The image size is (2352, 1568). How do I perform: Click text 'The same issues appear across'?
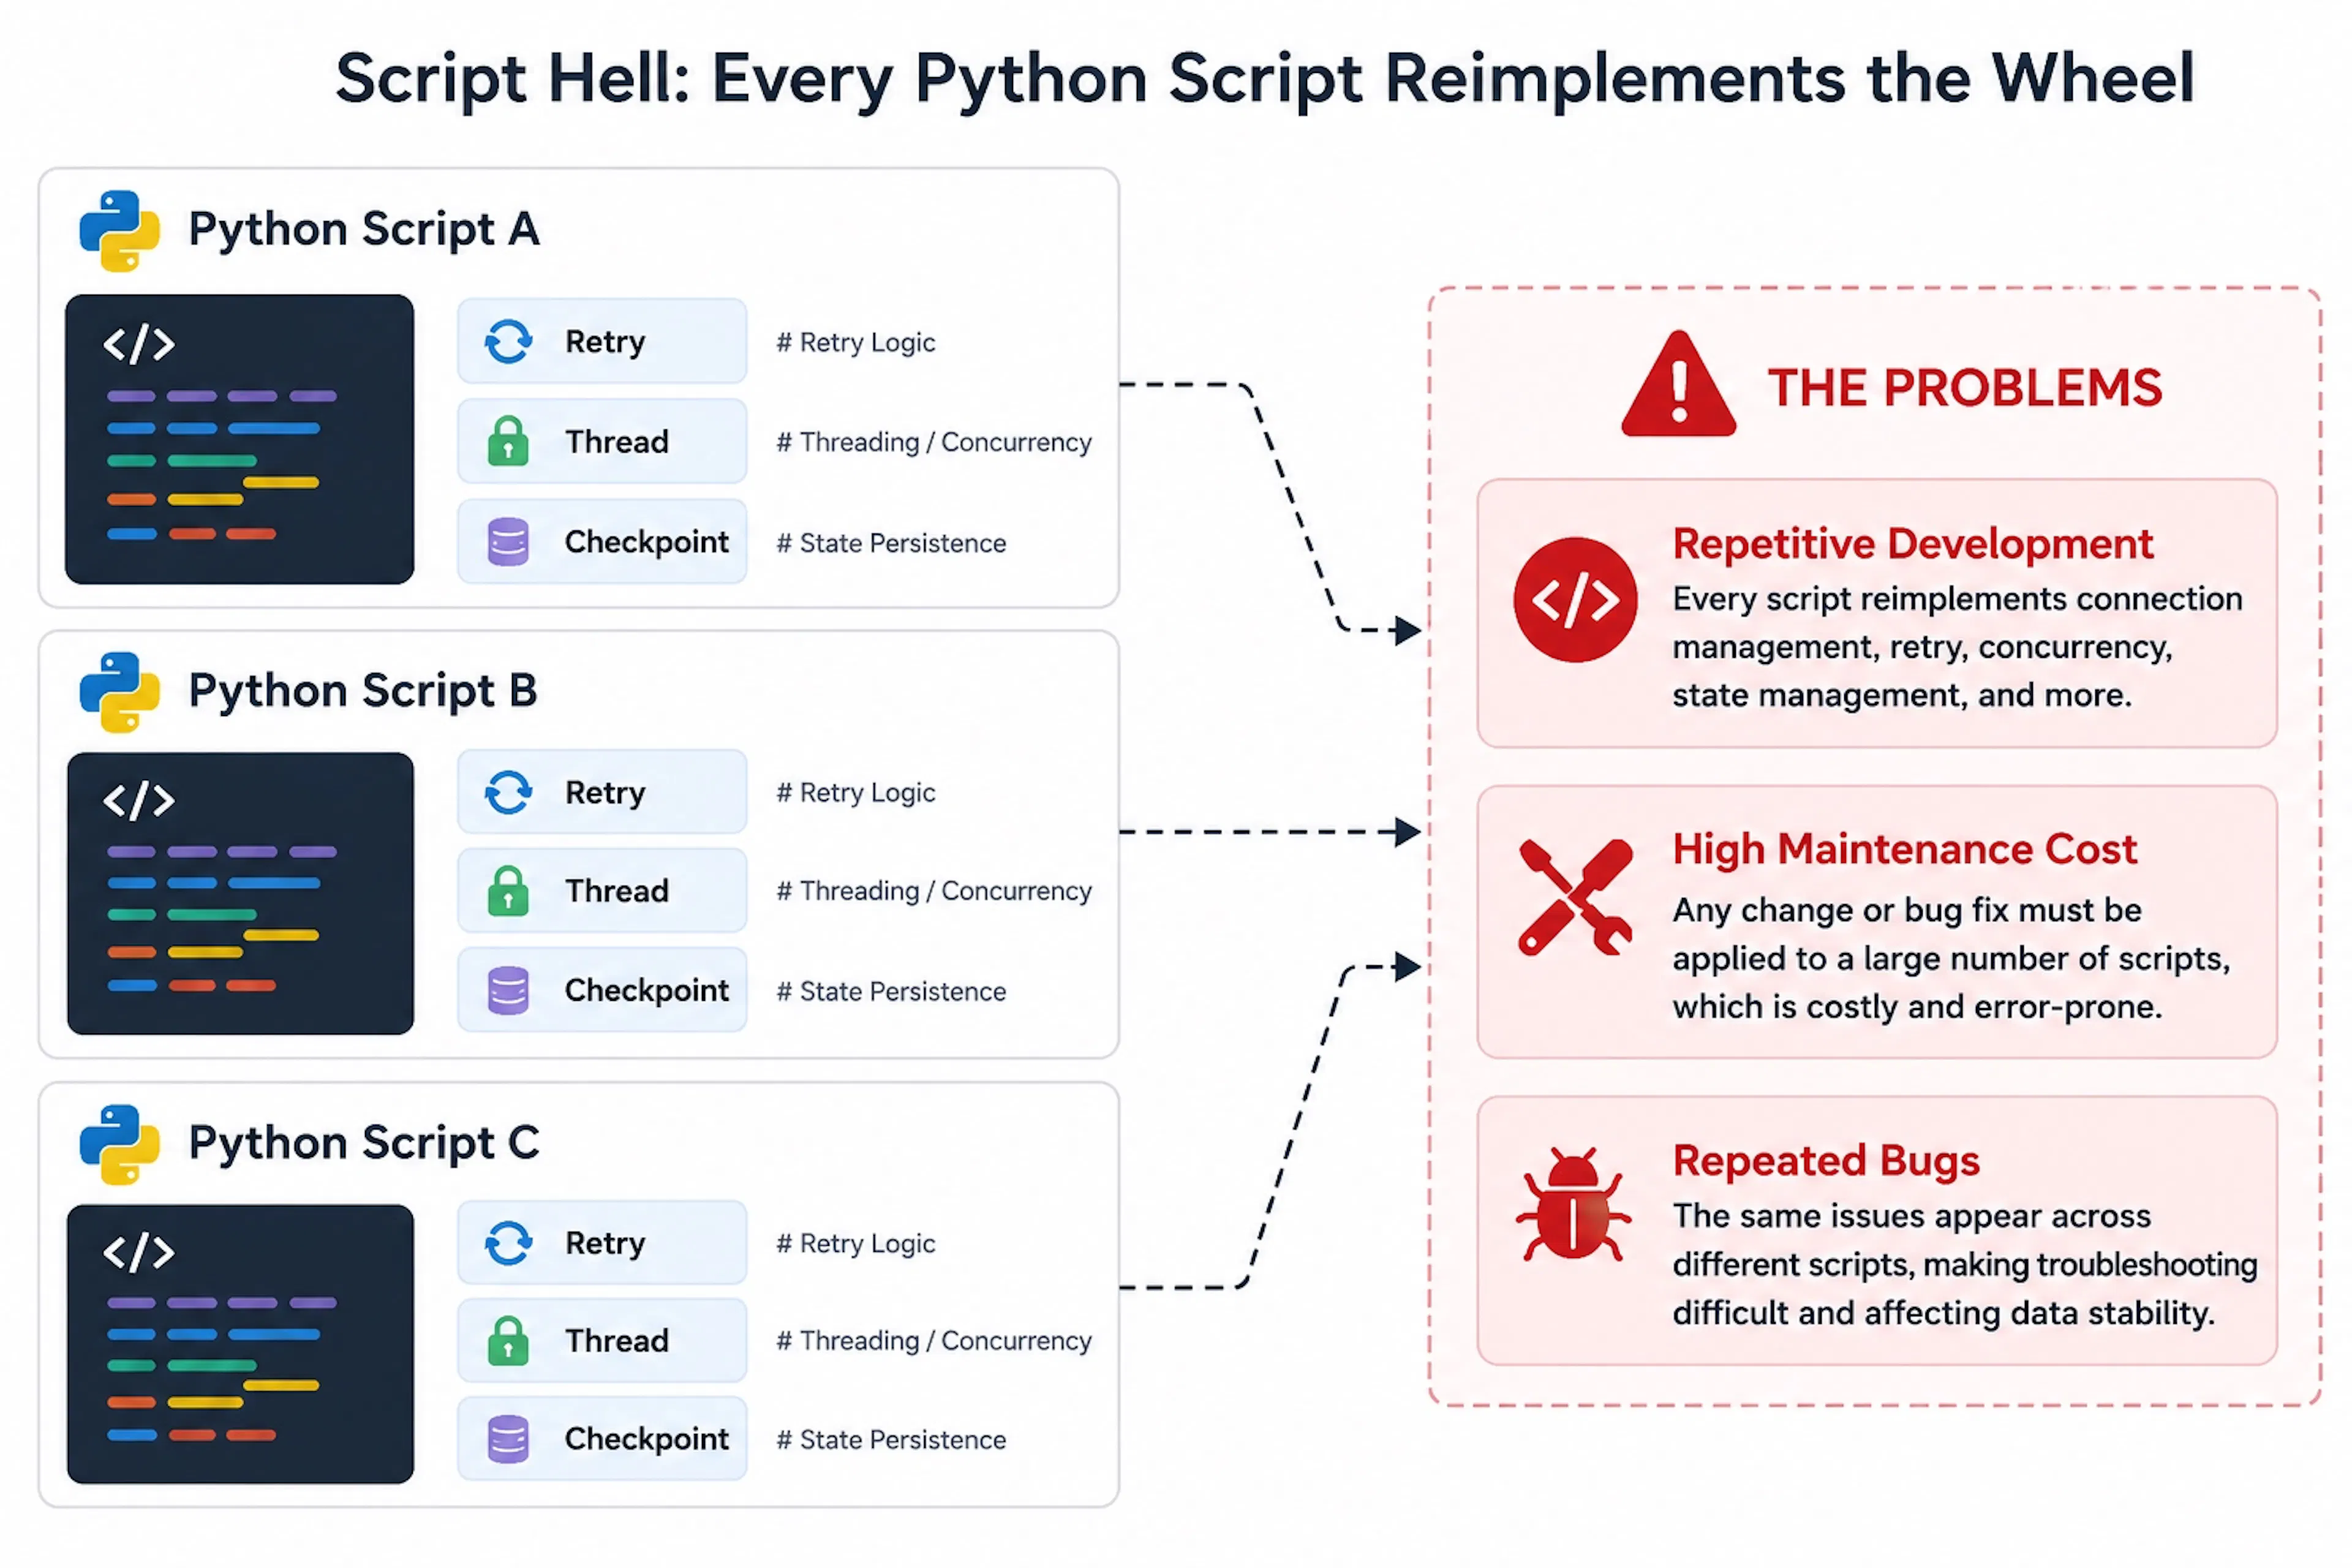pyautogui.click(x=1911, y=1217)
